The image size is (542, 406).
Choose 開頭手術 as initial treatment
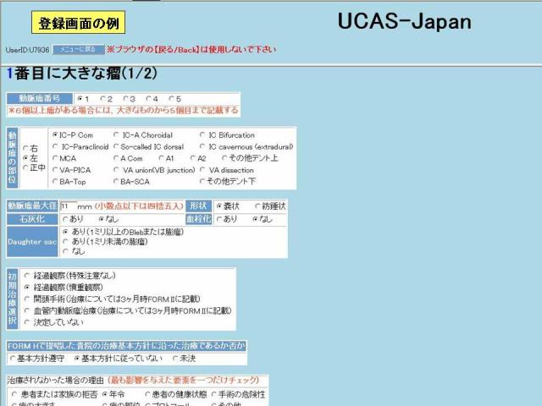[27, 299]
